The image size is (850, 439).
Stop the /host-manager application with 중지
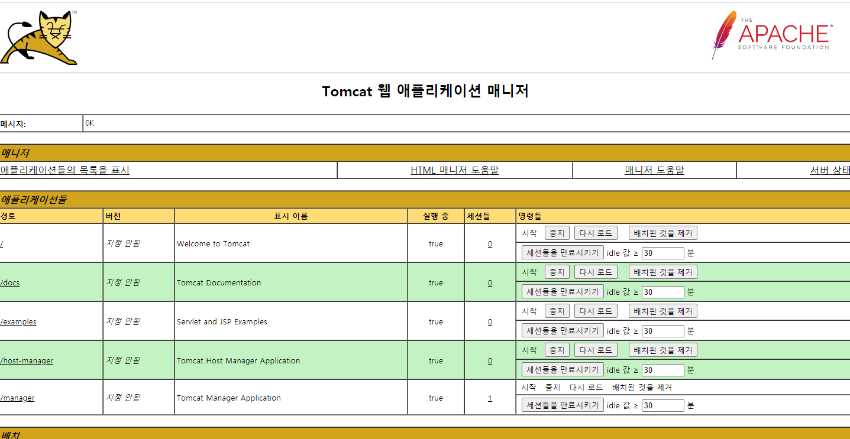pos(557,350)
